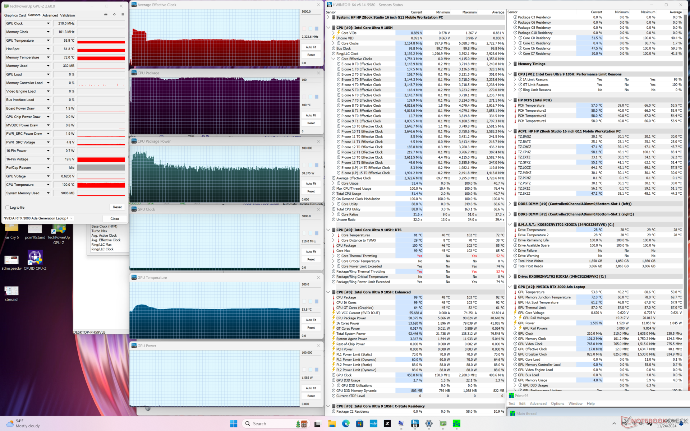Open the GPU Temperature sensor dropdown

(x=48, y=41)
